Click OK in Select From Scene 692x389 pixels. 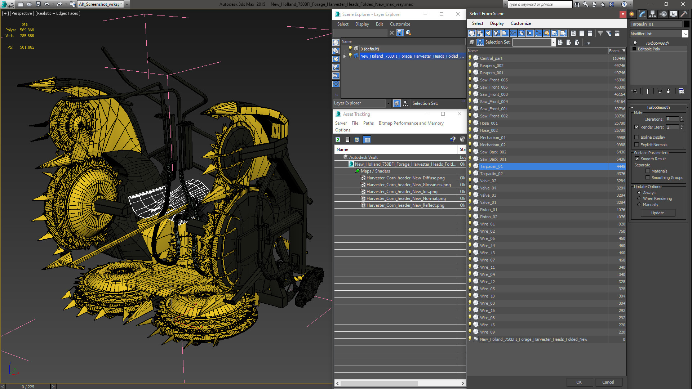(579, 382)
